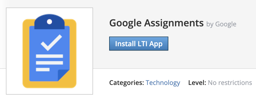Click the Install LTI App button

[x=138, y=44]
